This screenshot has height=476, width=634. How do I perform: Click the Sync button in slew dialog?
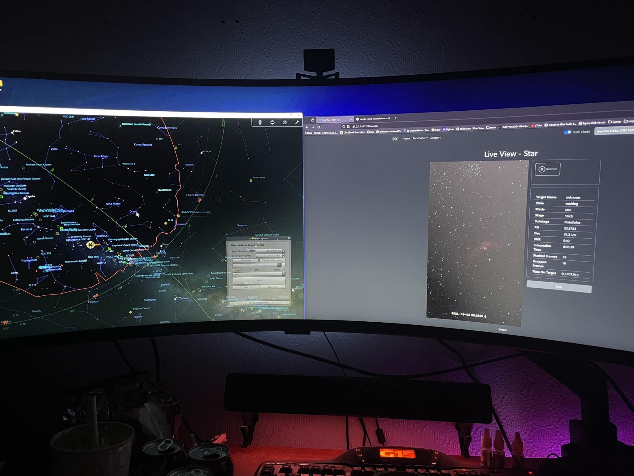click(x=246, y=287)
